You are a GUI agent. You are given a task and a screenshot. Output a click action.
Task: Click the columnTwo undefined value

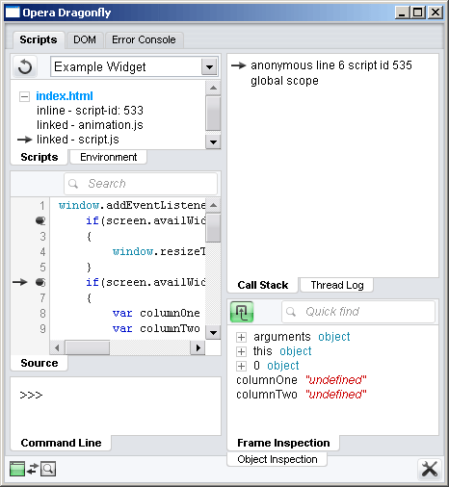pyautogui.click(x=336, y=395)
